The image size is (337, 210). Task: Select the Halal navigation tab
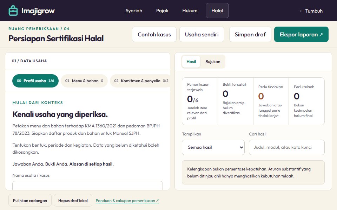point(217,10)
